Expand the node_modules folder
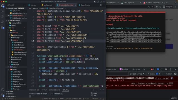 [16, 23]
